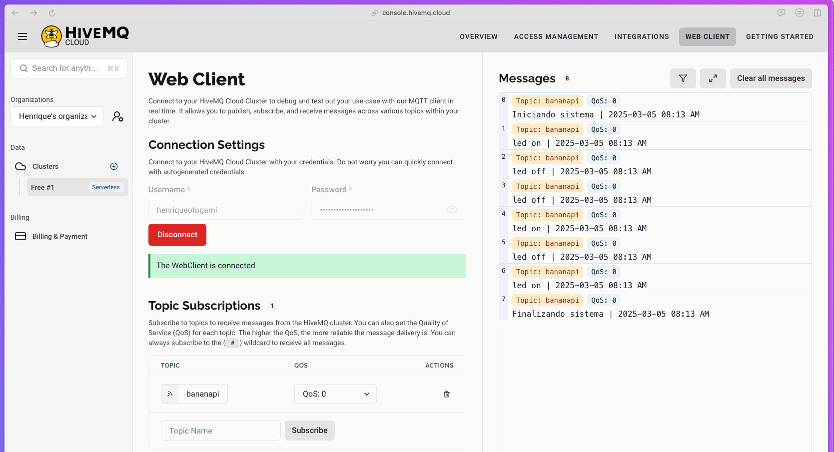Add a new cluster with plus icon
834x452 pixels.
coord(114,166)
